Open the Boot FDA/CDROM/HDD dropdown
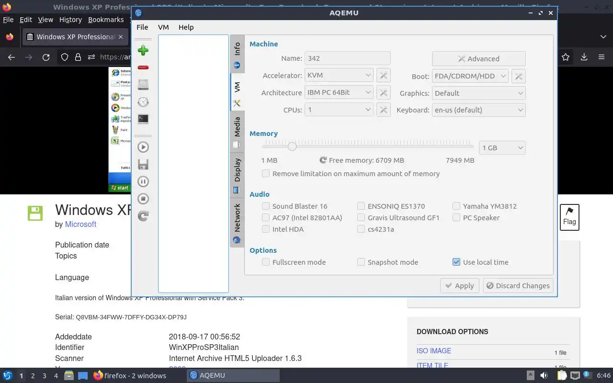This screenshot has height=383, width=613. (470, 76)
